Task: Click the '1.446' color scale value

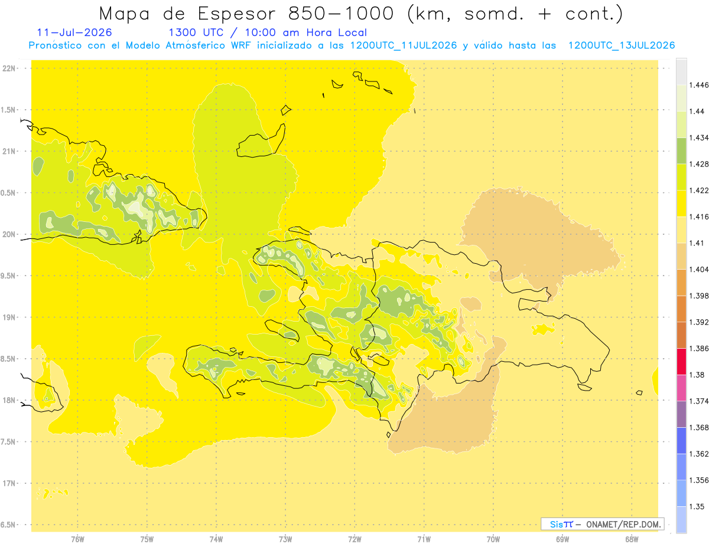Action: [699, 85]
